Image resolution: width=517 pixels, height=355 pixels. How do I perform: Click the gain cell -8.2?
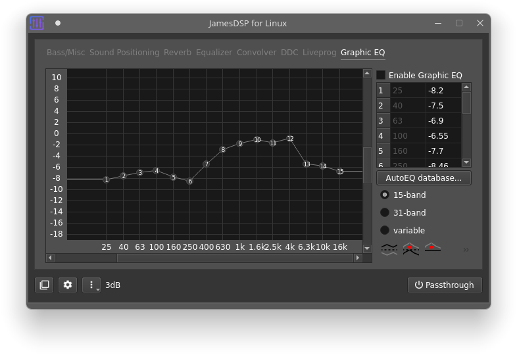tap(443, 90)
